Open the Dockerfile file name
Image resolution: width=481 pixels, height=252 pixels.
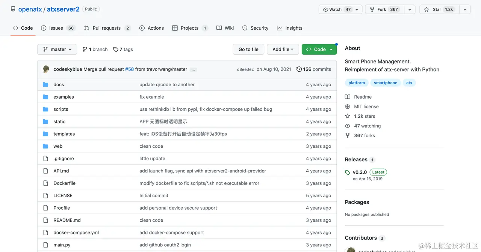[64, 183]
